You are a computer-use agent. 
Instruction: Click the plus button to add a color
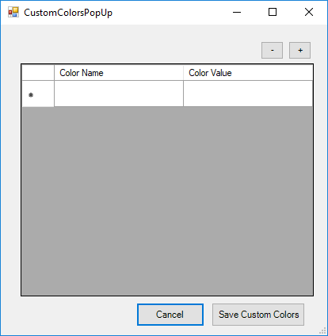[299, 50]
